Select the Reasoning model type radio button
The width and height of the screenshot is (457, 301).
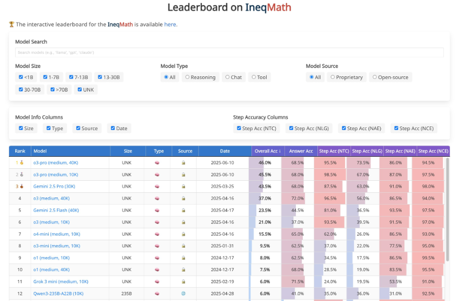(187, 77)
